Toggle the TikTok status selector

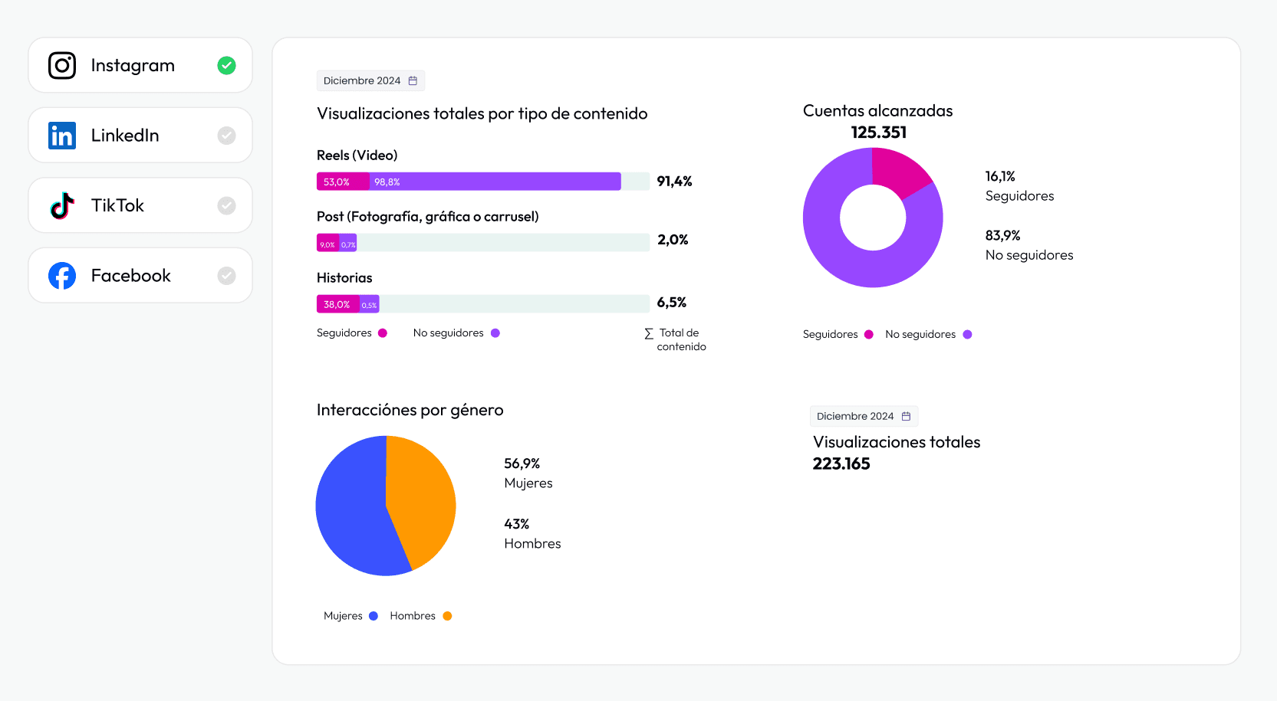226,205
